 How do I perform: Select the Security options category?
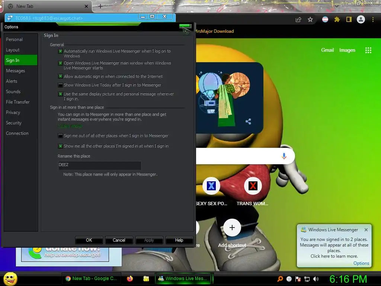coord(21,123)
